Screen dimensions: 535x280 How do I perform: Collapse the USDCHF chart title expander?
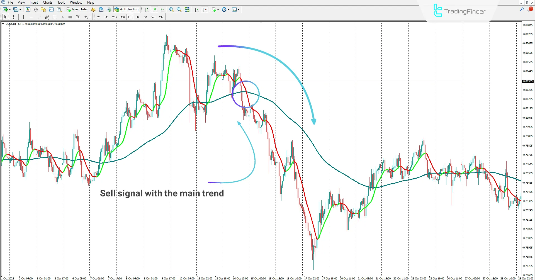pos(3,24)
